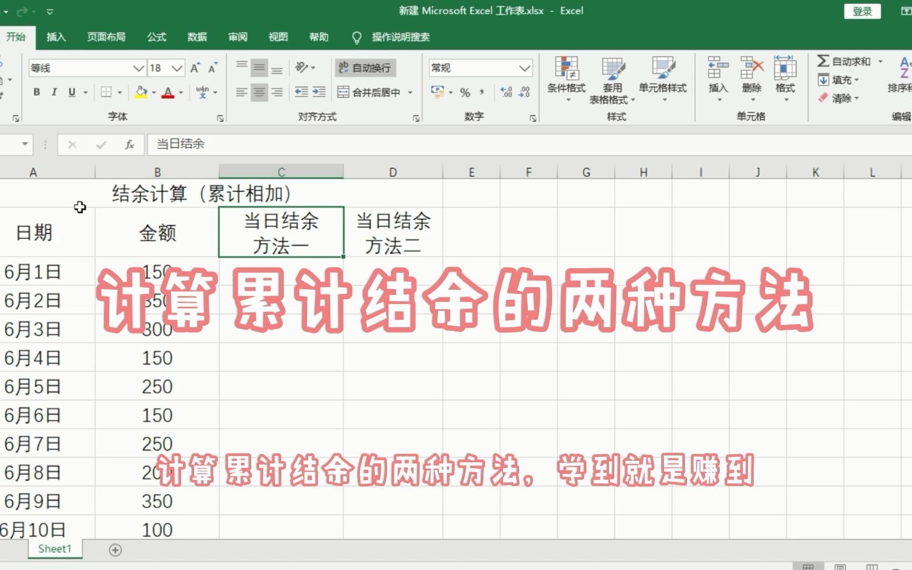Open the number format dropdown (常规)
Viewport: 912px width, 570px height.
[524, 68]
